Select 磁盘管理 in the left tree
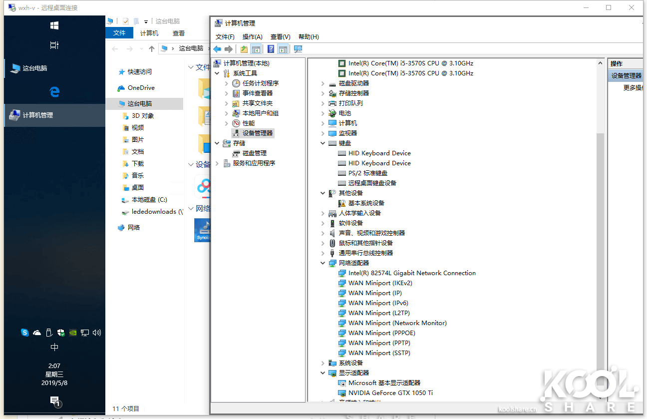Viewport: 647px width, 419px height. pos(254,153)
